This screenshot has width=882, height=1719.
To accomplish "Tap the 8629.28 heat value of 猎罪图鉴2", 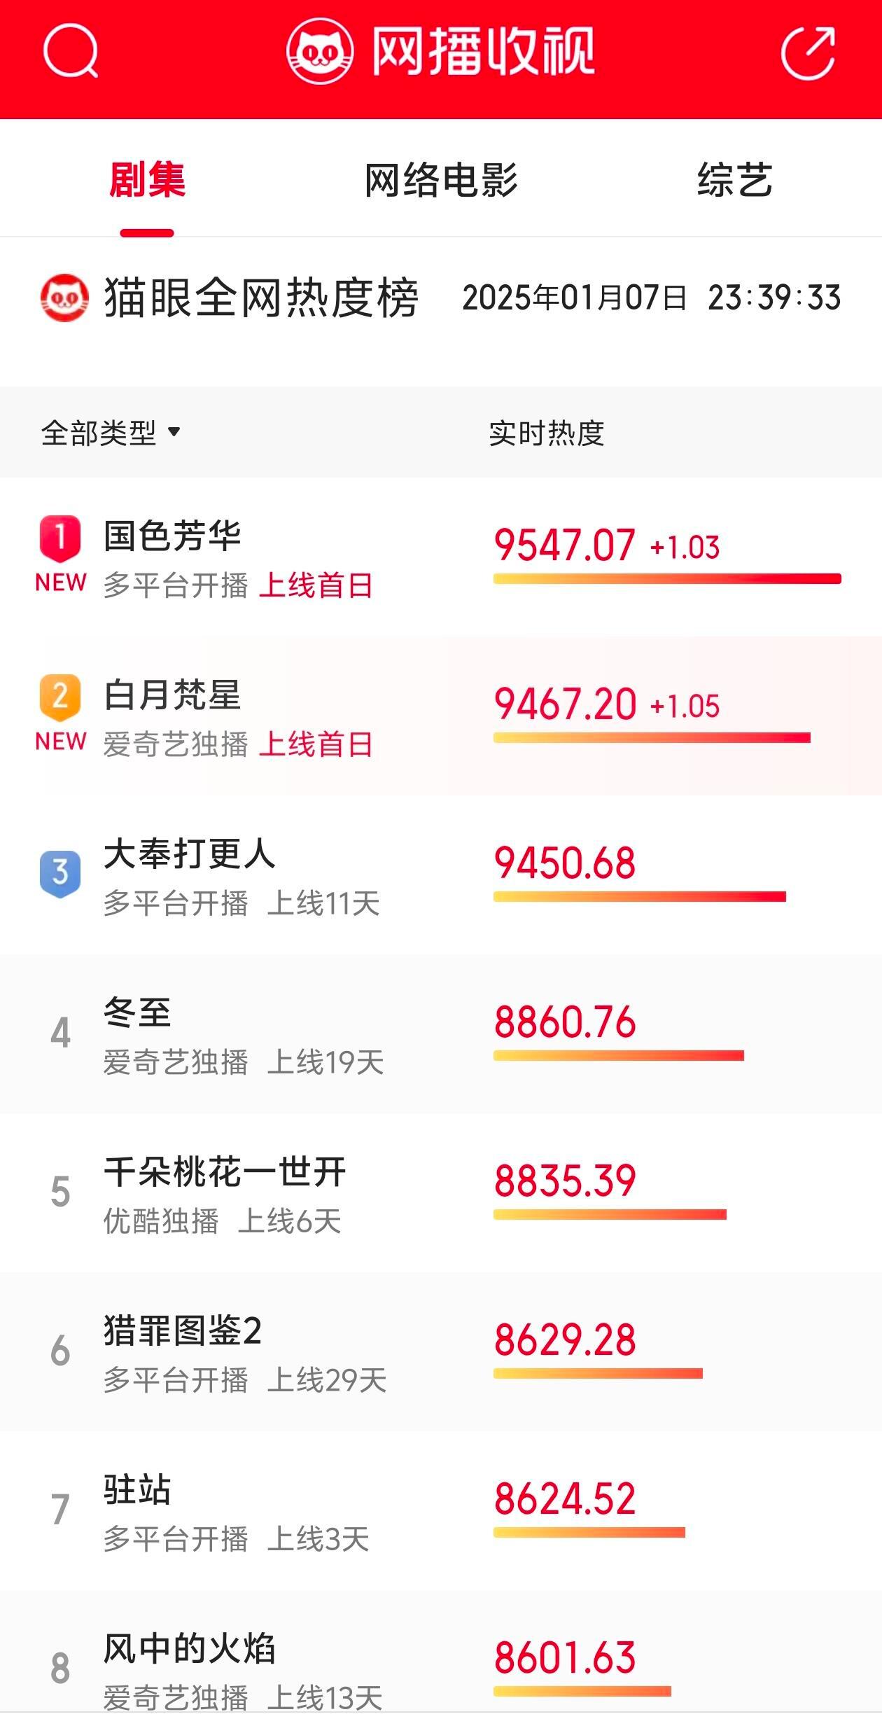I will [x=565, y=1339].
